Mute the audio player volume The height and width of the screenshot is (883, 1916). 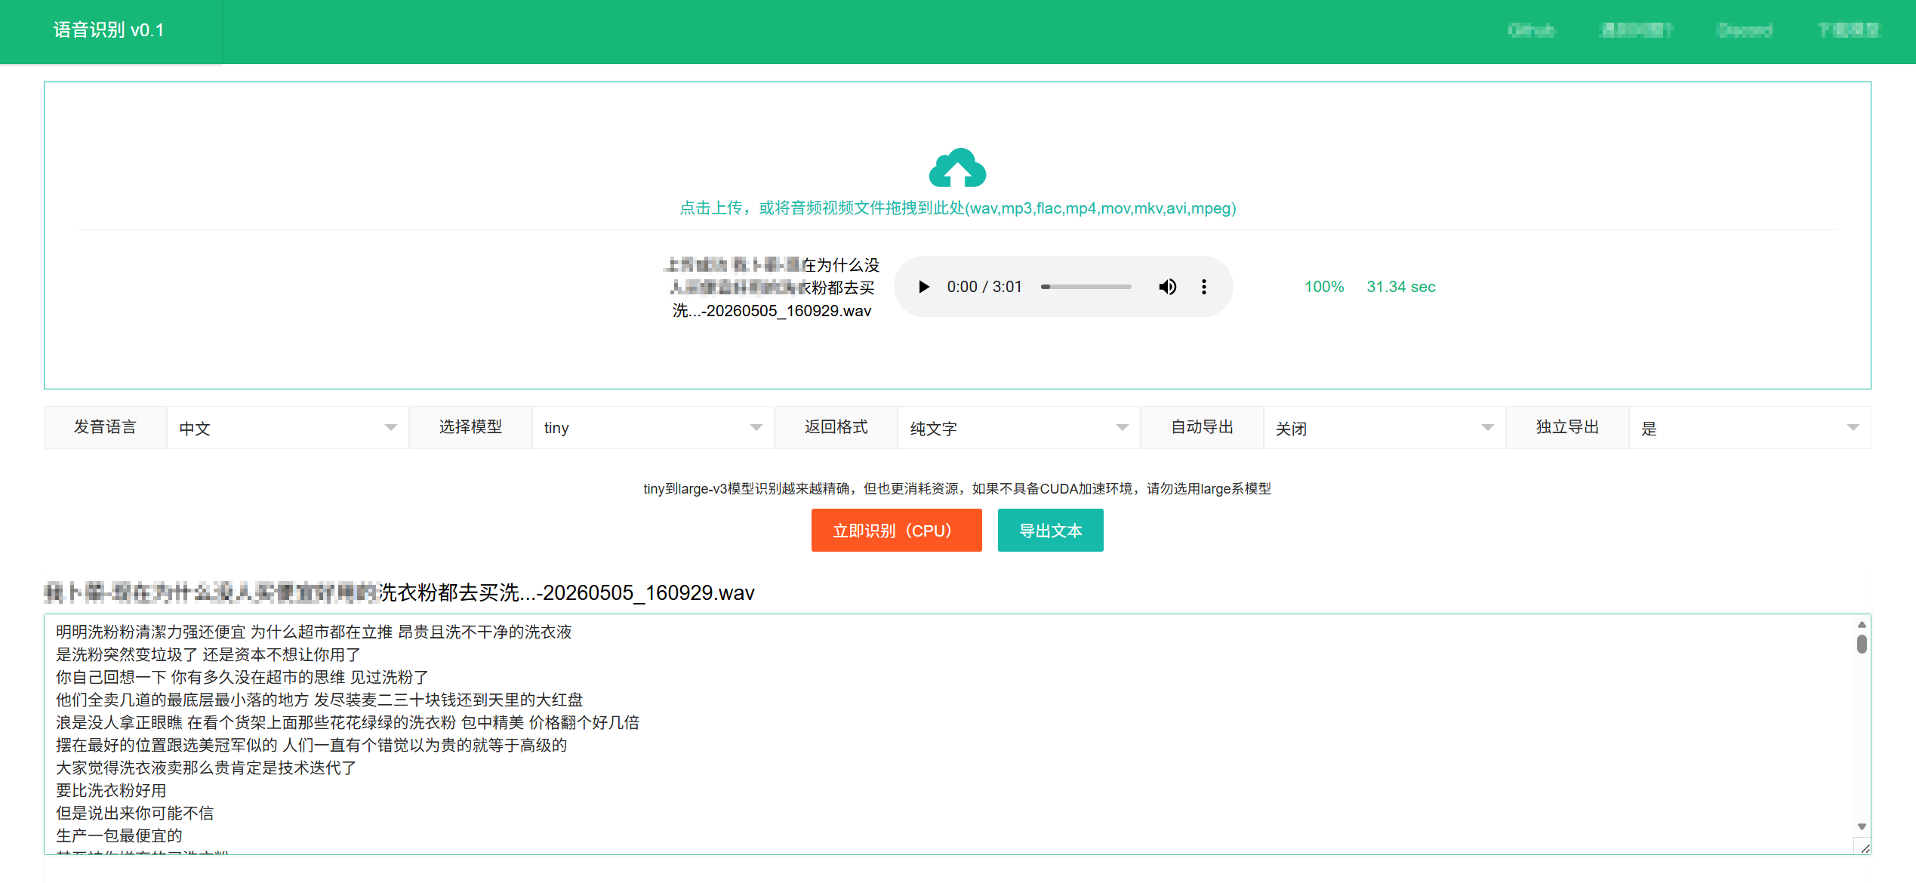pos(1167,287)
